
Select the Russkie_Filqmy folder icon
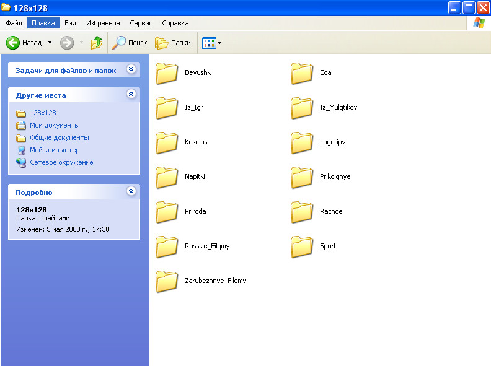pyautogui.click(x=167, y=246)
